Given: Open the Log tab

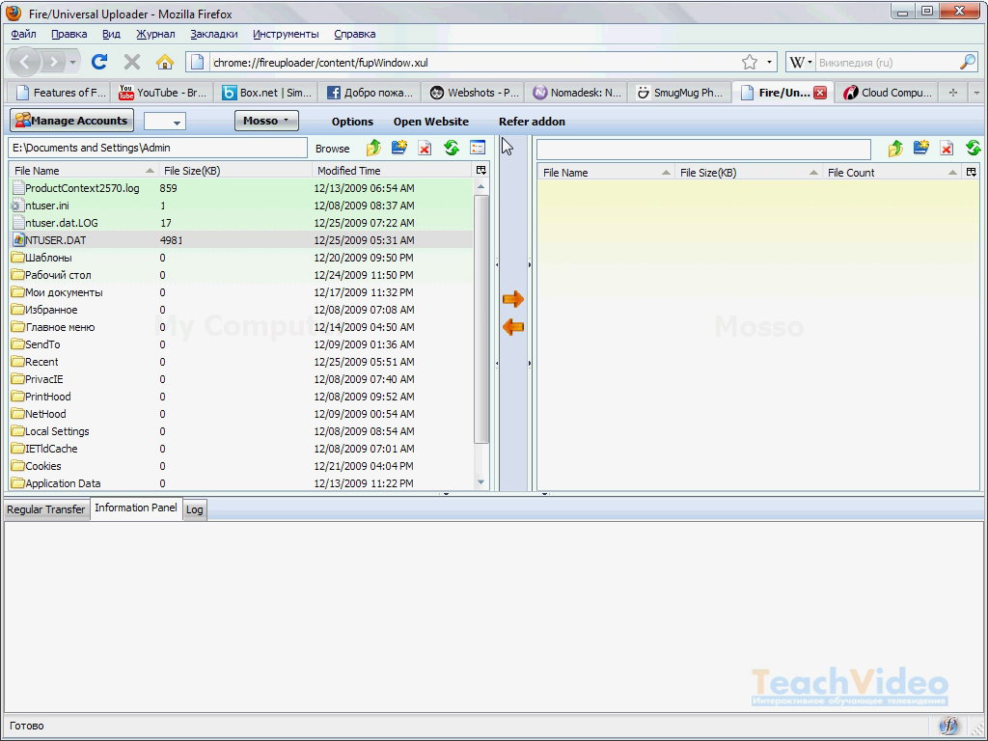Looking at the screenshot, I should 195,509.
